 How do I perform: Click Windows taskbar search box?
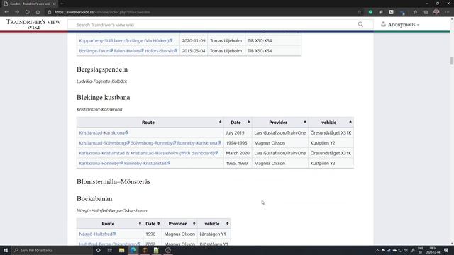pos(52,250)
